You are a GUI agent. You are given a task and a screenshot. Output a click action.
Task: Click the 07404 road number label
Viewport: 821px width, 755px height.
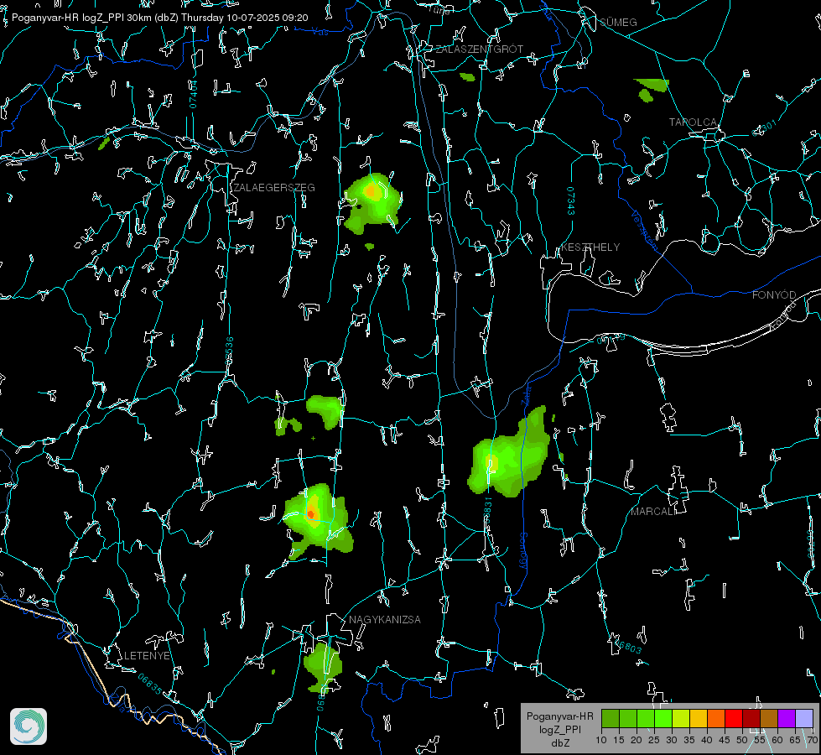click(194, 95)
